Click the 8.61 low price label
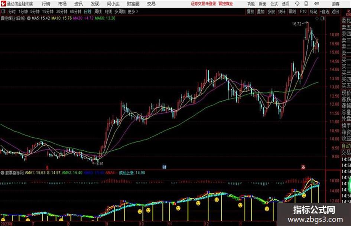Viewport: 351px width, 226px height. [x=100, y=164]
